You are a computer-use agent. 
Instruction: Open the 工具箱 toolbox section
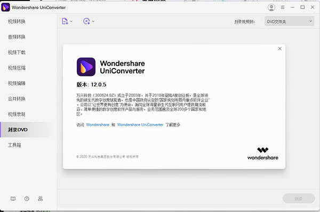click(x=14, y=145)
